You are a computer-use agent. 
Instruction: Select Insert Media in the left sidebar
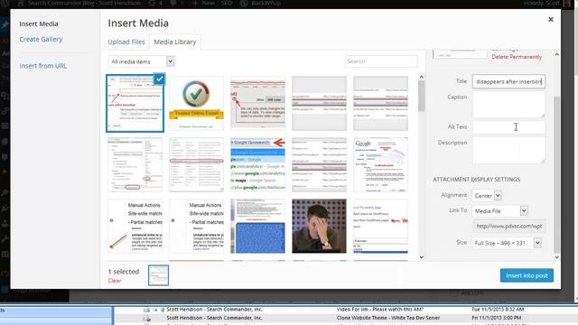pos(39,24)
